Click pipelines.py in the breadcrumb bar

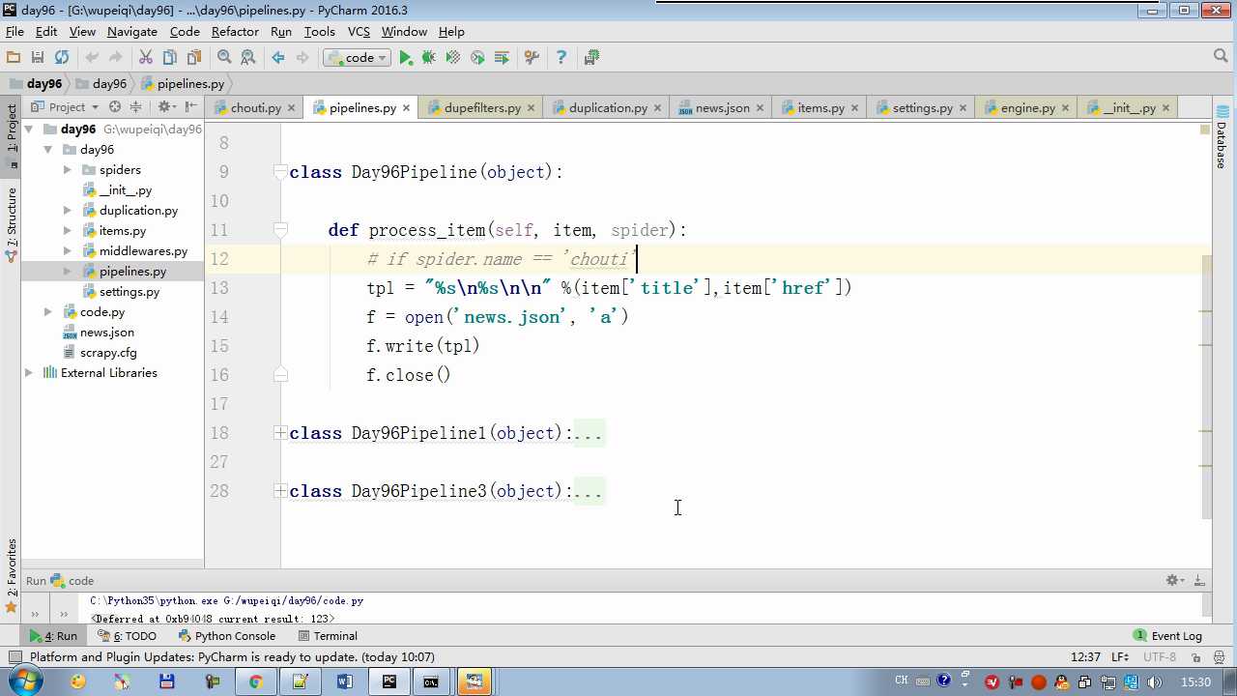(183, 84)
